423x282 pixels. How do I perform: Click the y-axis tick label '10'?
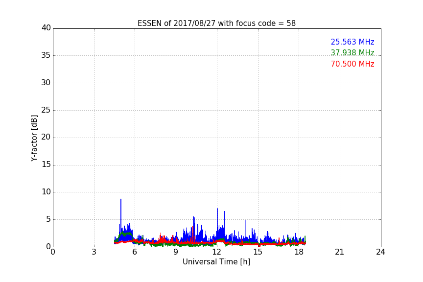point(46,192)
